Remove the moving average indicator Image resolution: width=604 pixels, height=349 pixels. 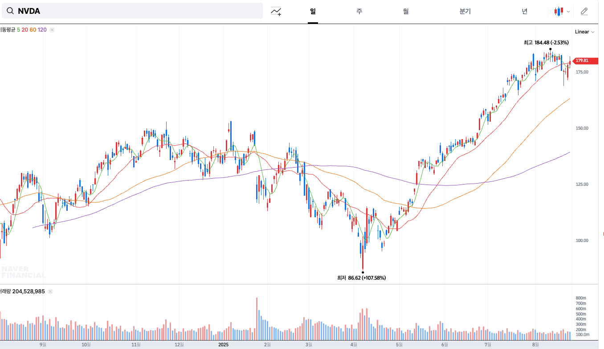(52, 30)
